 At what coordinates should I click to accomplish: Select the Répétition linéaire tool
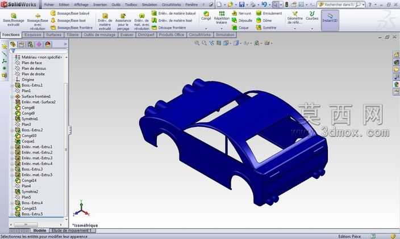222,18
